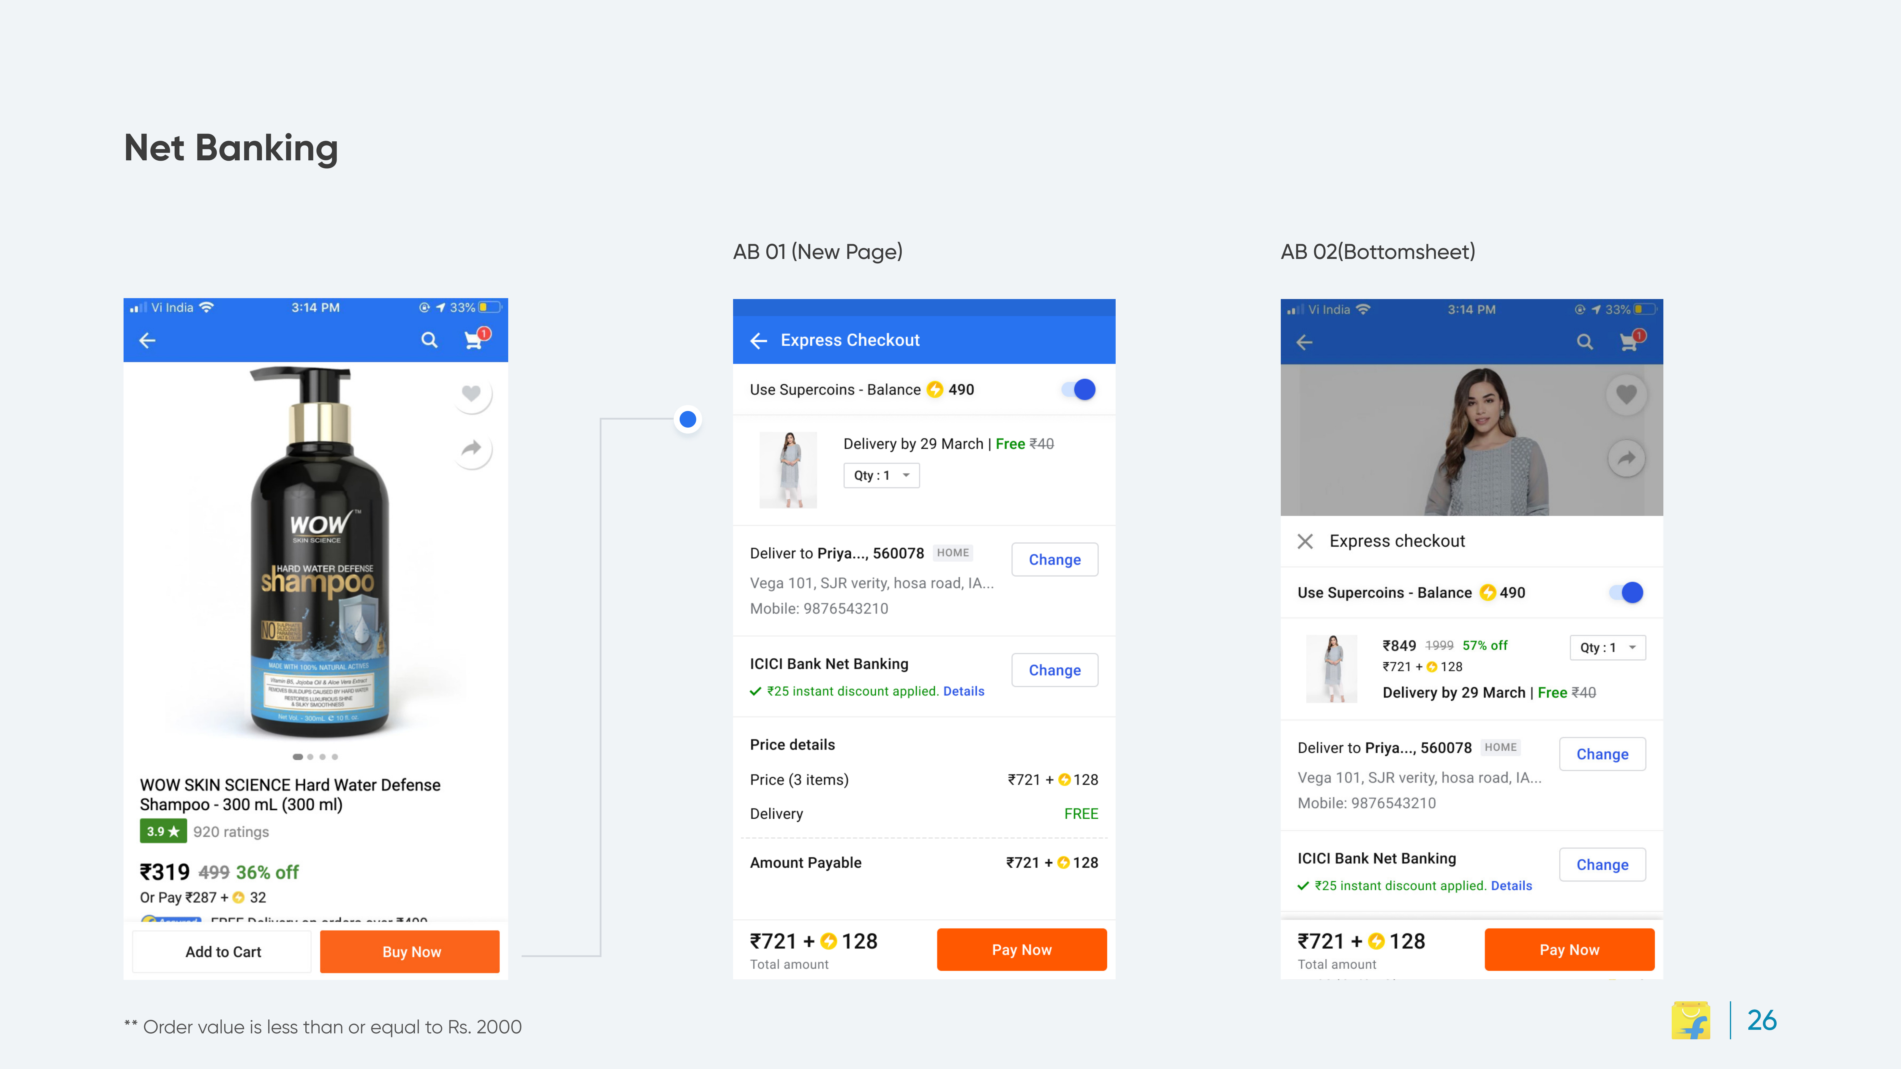Open Qty : 1 dropdown in AB 01
This screenshot has height=1069, width=1901.
(x=881, y=476)
